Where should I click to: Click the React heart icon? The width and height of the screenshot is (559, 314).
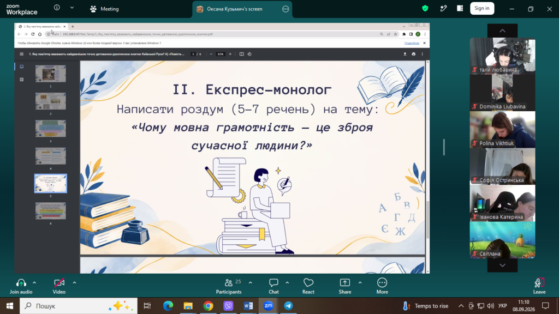308,286
